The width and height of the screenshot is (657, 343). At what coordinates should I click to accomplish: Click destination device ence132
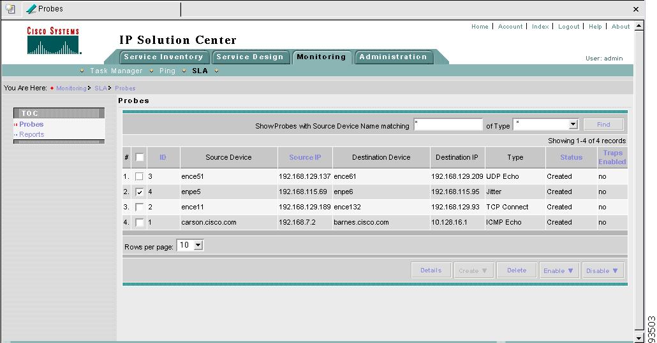[347, 207]
